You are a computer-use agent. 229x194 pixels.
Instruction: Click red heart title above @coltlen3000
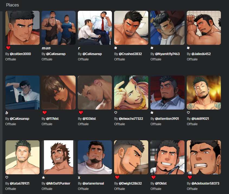tap(8, 48)
